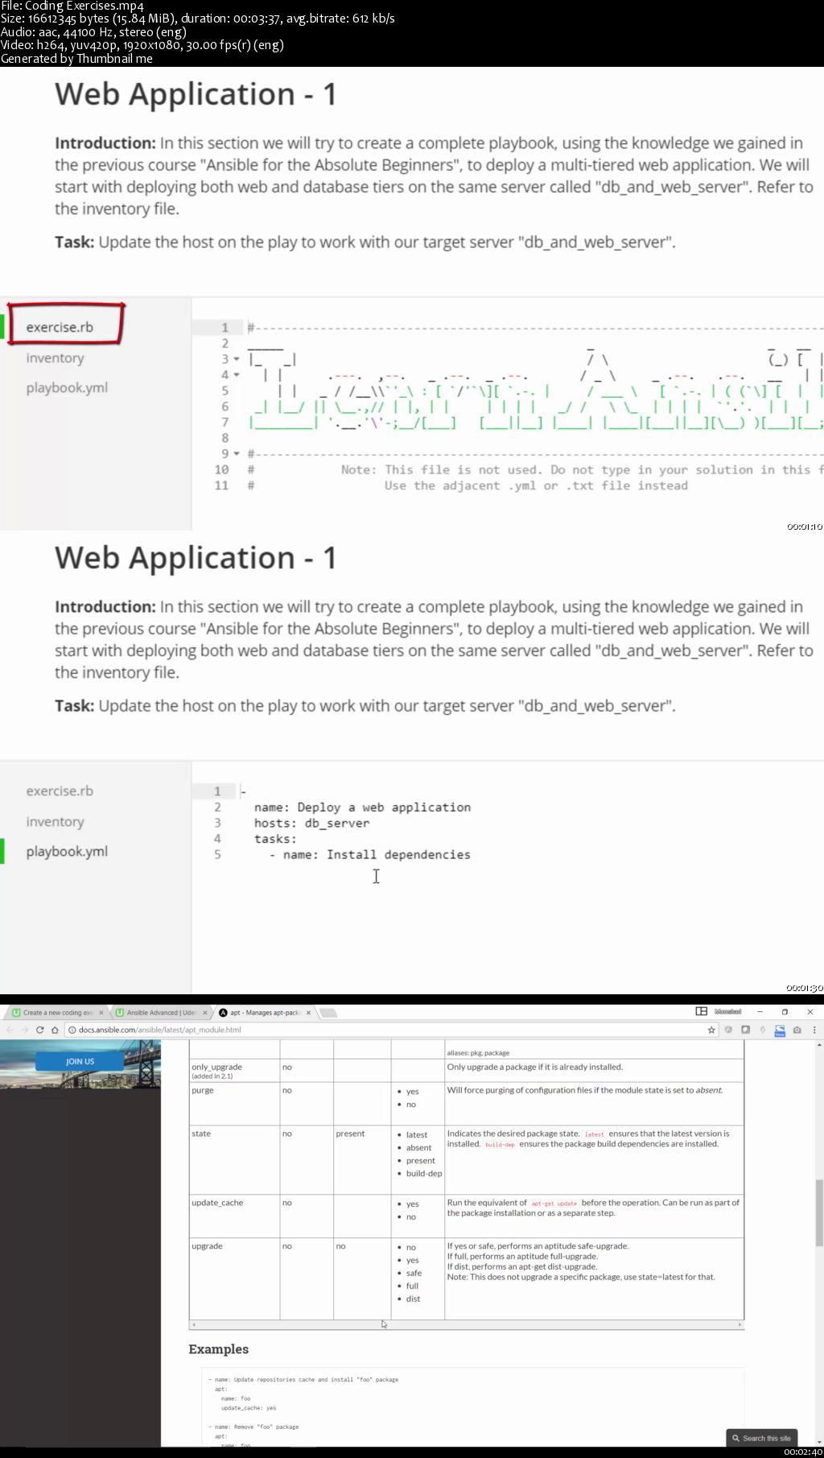Open Search this site box
The height and width of the screenshot is (1458, 824).
coord(761,1438)
